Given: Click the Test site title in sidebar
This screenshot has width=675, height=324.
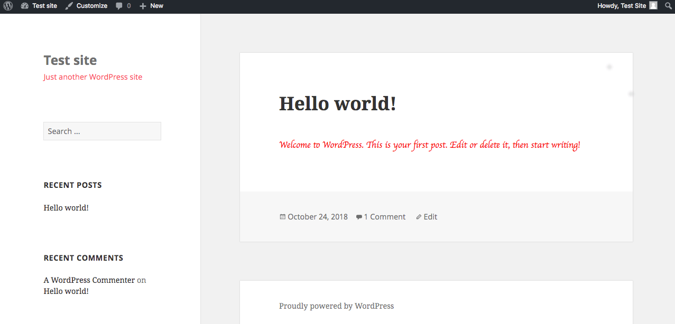Looking at the screenshot, I should 70,60.
